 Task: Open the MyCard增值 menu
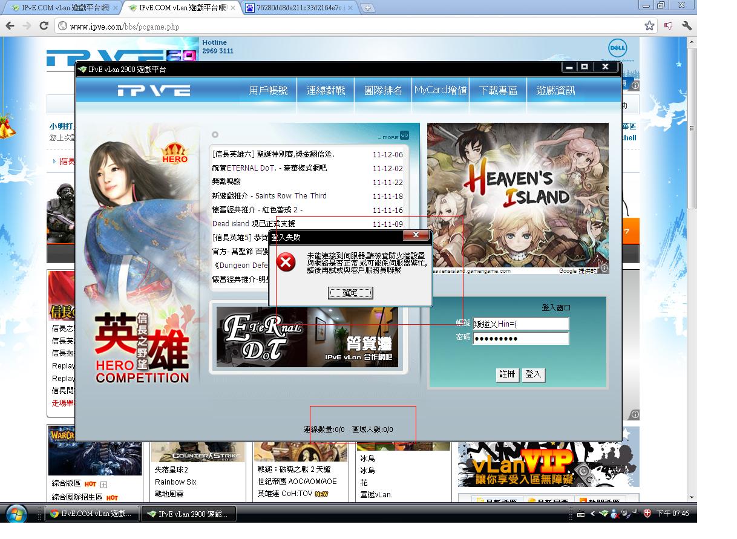[x=441, y=91]
